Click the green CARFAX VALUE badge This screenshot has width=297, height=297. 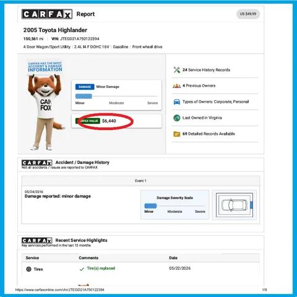pyautogui.click(x=88, y=121)
